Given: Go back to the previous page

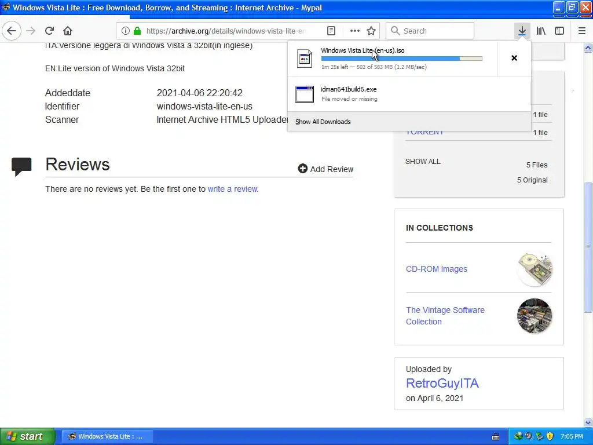Looking at the screenshot, I should point(12,31).
